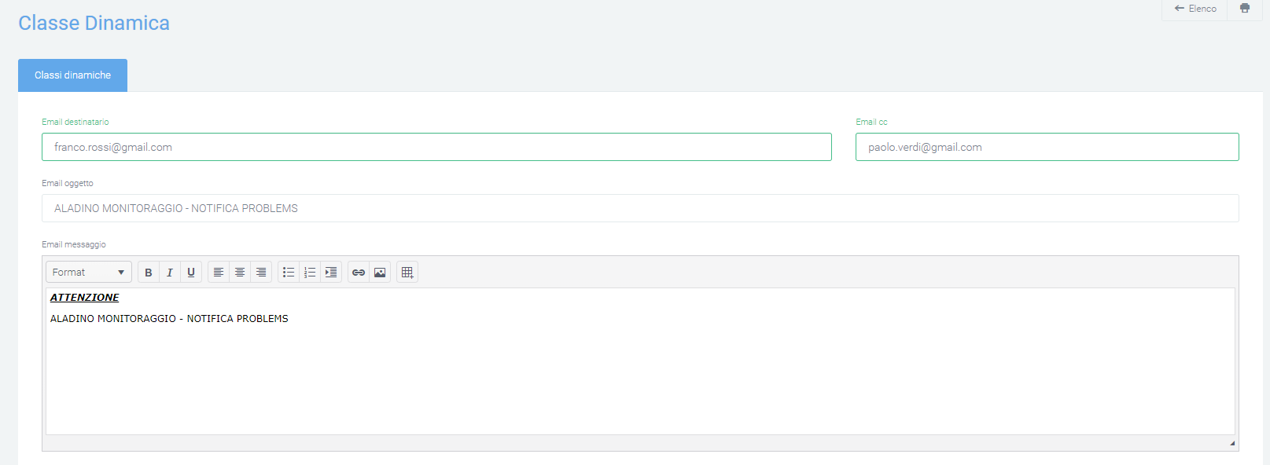Focus the Email destinatario field
This screenshot has width=1270, height=465.
coord(436,147)
